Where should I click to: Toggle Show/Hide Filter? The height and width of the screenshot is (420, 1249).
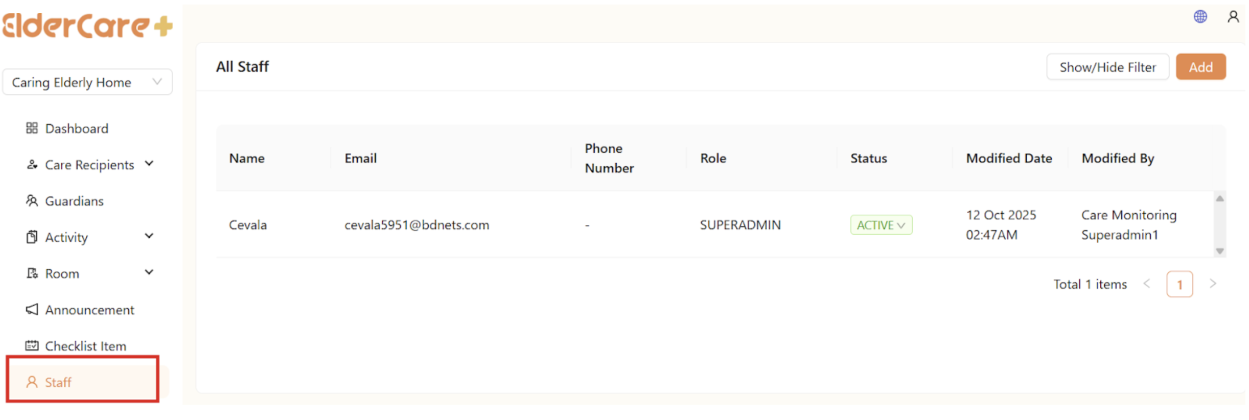[x=1107, y=66]
